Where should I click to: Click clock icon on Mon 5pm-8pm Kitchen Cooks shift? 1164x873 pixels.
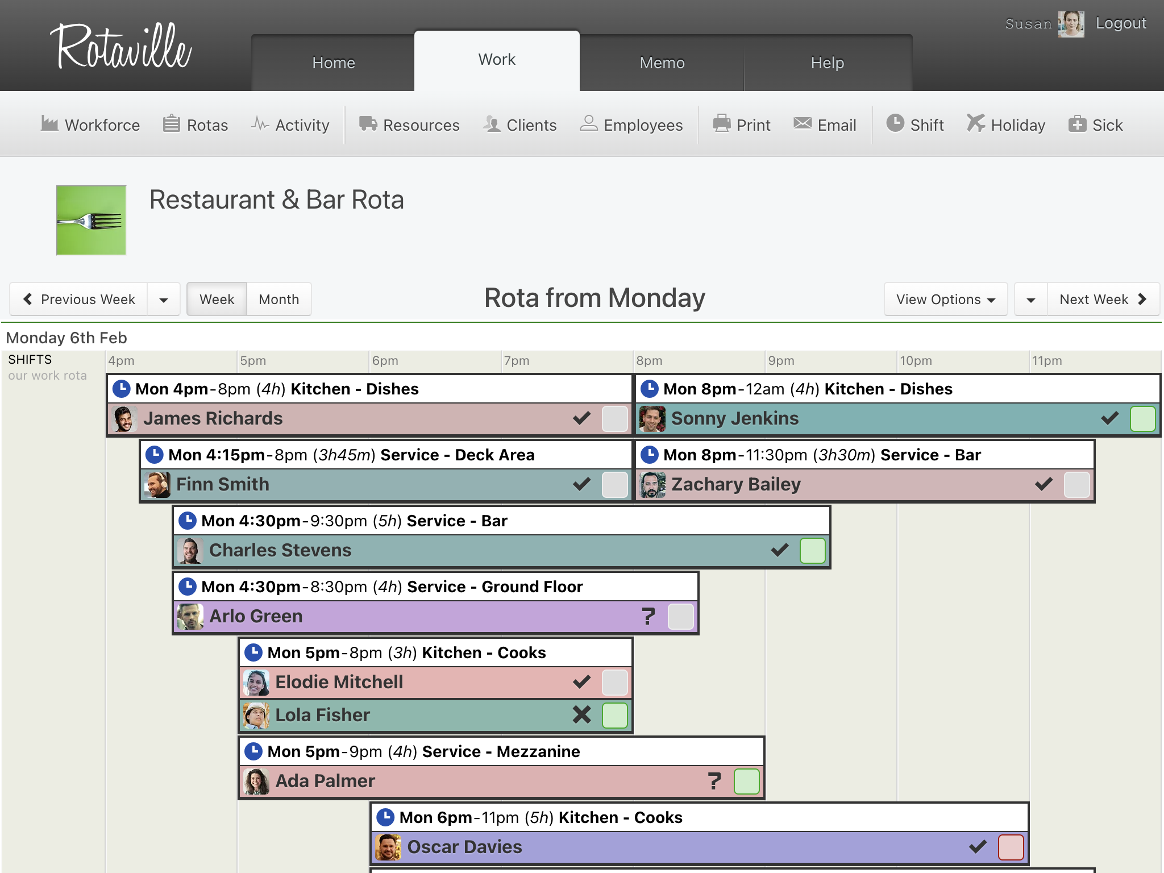click(253, 652)
